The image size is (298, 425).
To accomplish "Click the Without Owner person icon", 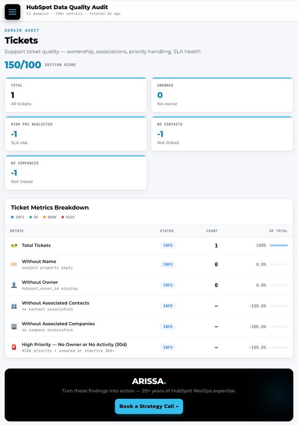I will pos(14,285).
